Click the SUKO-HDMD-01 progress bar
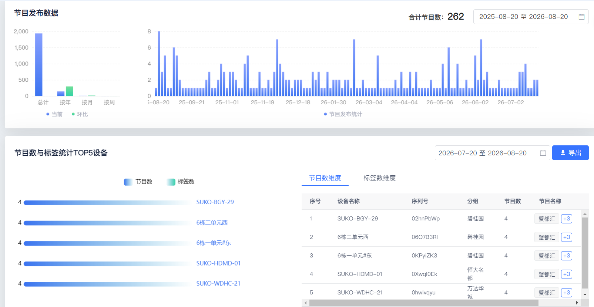 click(107, 264)
